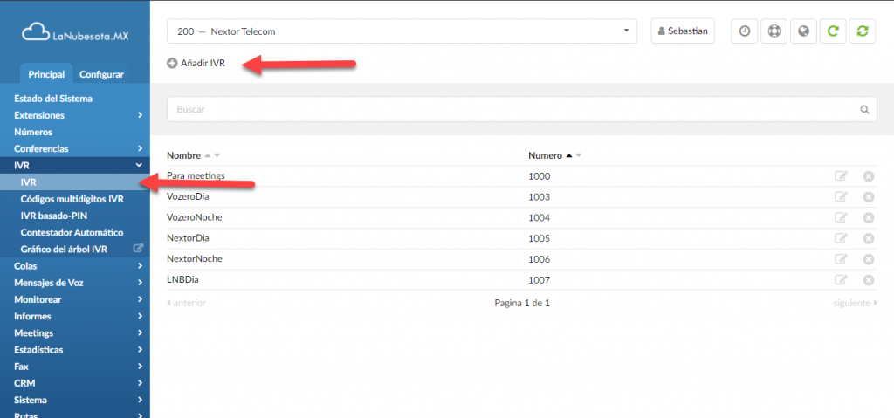Edit the NextorNoche IVR entry
Image resolution: width=894 pixels, height=418 pixels.
click(x=841, y=259)
